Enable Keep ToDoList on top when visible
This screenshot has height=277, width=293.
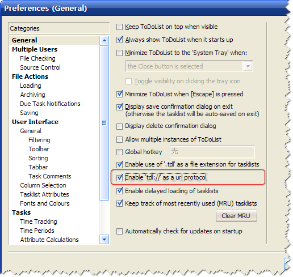tap(119, 27)
